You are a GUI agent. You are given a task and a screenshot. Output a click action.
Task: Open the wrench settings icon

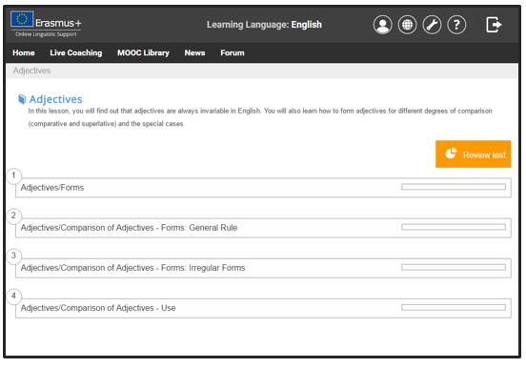click(432, 25)
